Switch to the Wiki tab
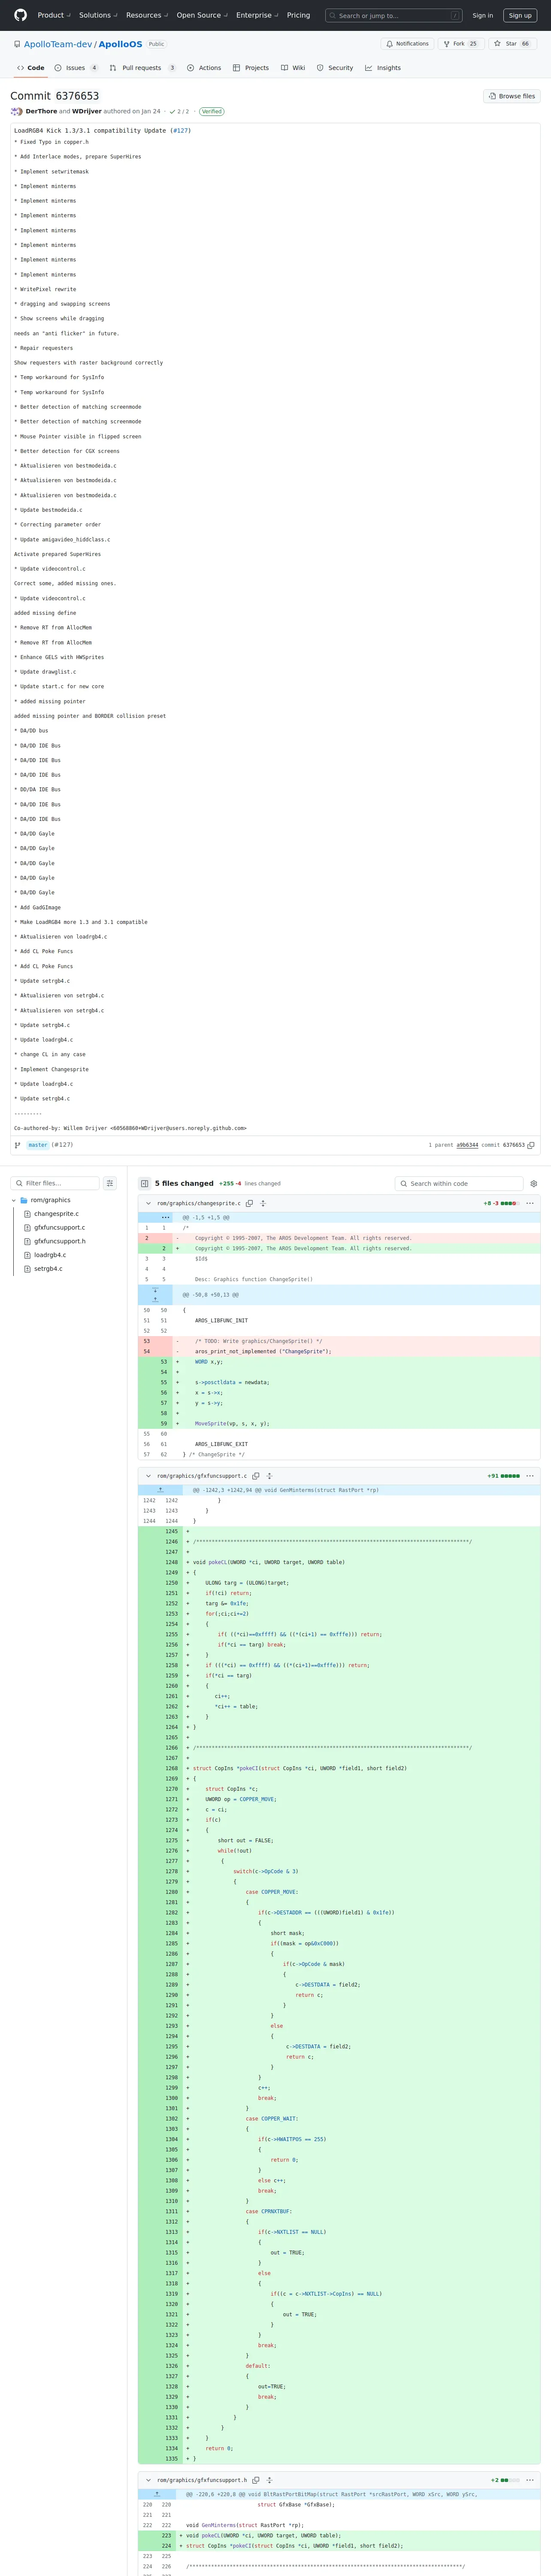The width and height of the screenshot is (551, 2576). coord(293,68)
